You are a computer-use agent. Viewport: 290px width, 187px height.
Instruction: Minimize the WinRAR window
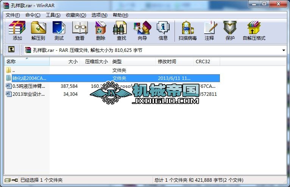point(254,4)
